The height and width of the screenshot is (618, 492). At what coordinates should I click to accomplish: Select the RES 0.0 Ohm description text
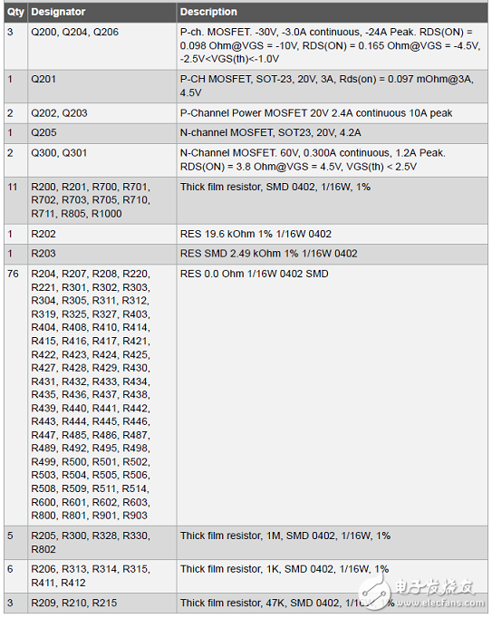point(255,274)
